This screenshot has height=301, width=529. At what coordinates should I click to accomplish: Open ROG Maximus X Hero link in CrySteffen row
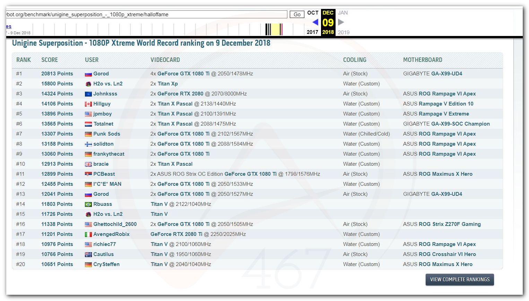click(445, 264)
